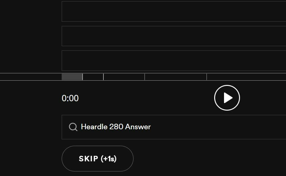Screen dimensions: 286x176
Task: Focus the "Heardle 280 Answer" search field
Action: pos(174,127)
